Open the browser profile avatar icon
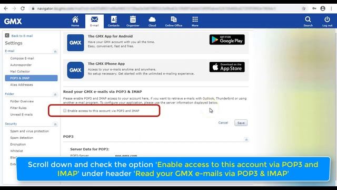The width and height of the screenshot is (337, 190). (323, 8)
